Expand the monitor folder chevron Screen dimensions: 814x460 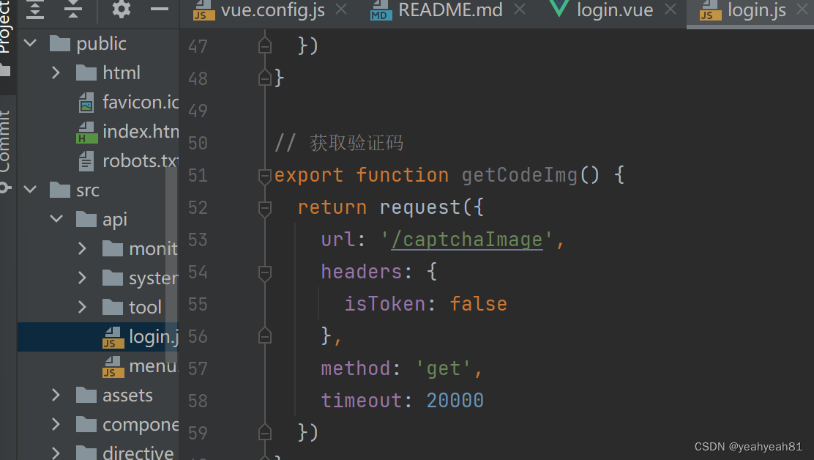[x=82, y=248]
